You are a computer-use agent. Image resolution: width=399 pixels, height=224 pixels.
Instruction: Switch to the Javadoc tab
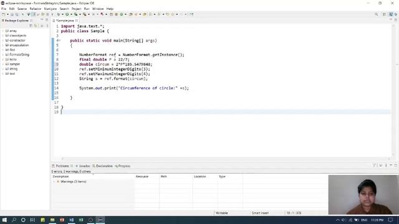(x=83, y=166)
